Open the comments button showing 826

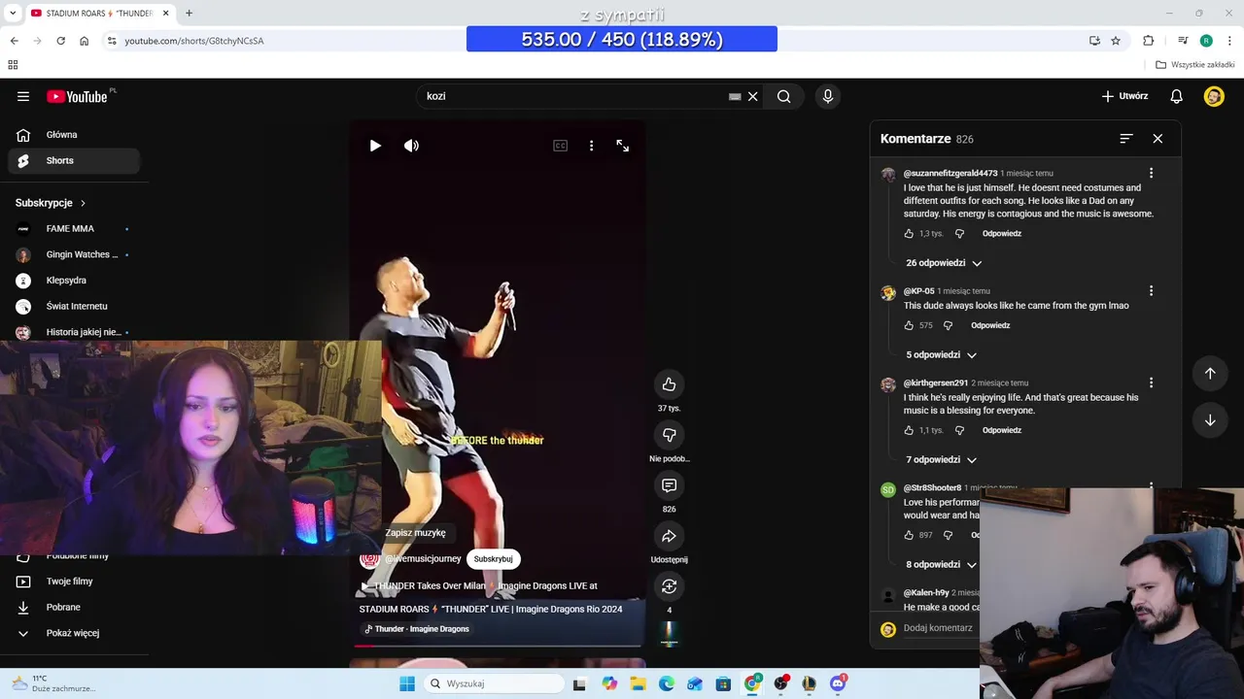click(x=669, y=485)
